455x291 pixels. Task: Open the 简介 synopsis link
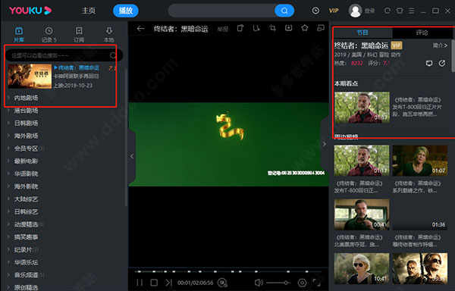point(440,45)
